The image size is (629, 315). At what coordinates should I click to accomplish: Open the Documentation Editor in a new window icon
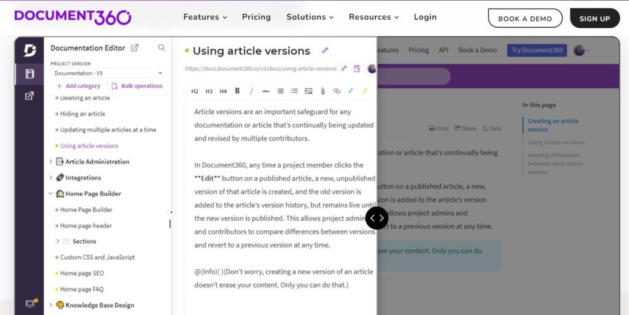click(x=135, y=48)
